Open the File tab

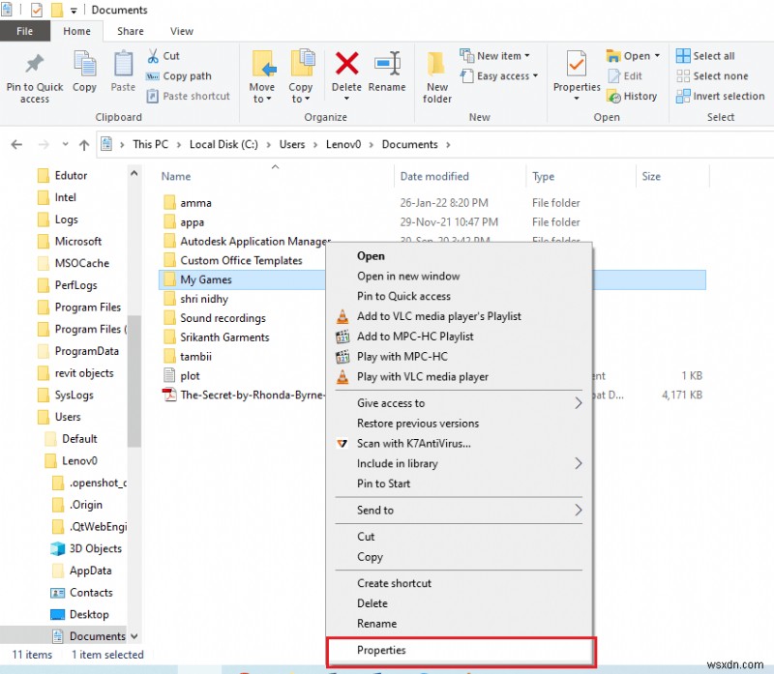25,31
